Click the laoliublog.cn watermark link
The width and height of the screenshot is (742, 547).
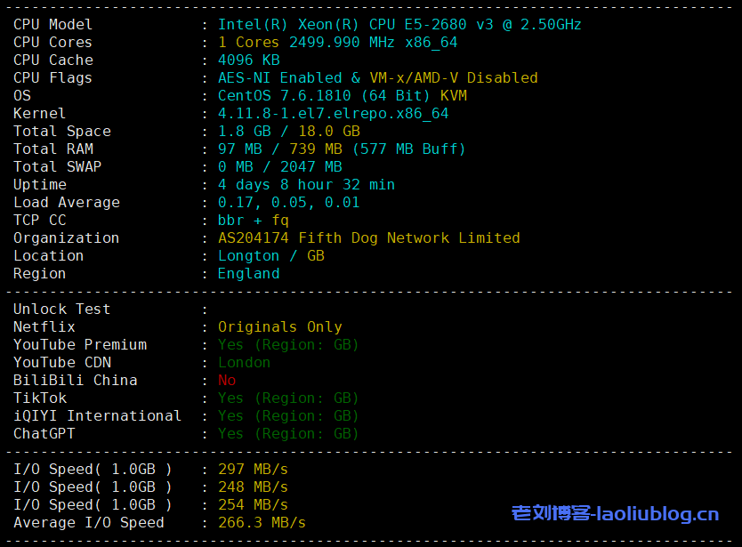[615, 513]
